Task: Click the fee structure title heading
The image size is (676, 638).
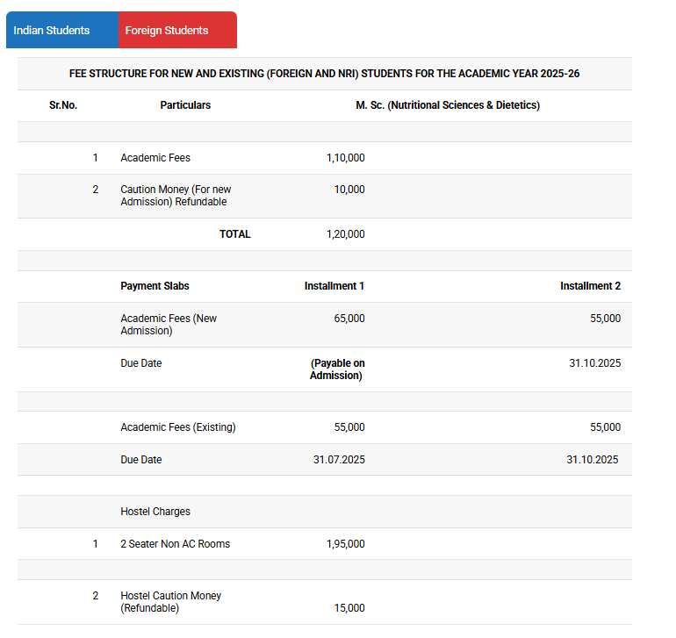Action: pyautogui.click(x=324, y=74)
